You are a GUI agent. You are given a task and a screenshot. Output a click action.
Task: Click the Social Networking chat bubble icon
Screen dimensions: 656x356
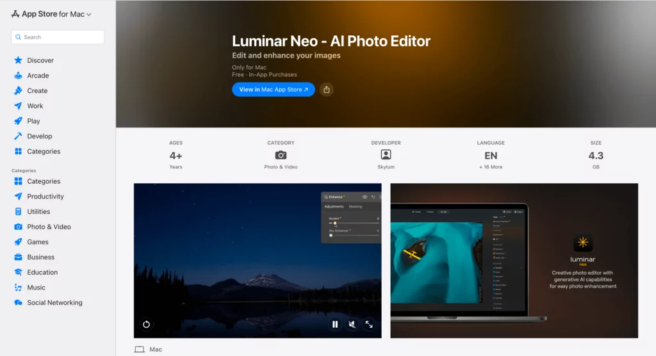click(x=18, y=302)
